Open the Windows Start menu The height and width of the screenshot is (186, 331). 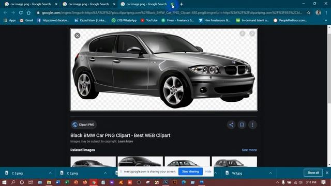coord(4,182)
